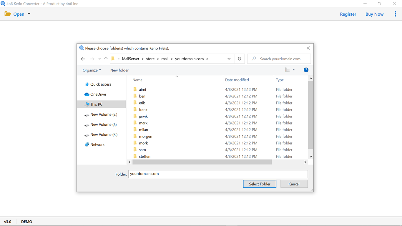This screenshot has width=402, height=226.
Task: Cancel the folder selection dialog
Action: pos(294,184)
